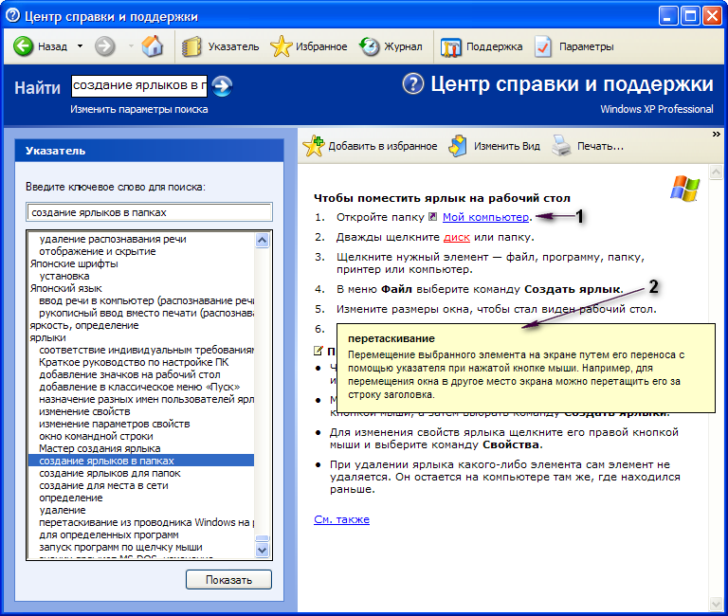The image size is (728, 616).
Task: Select entry добавление значков на рабочий стол
Action: [130, 374]
